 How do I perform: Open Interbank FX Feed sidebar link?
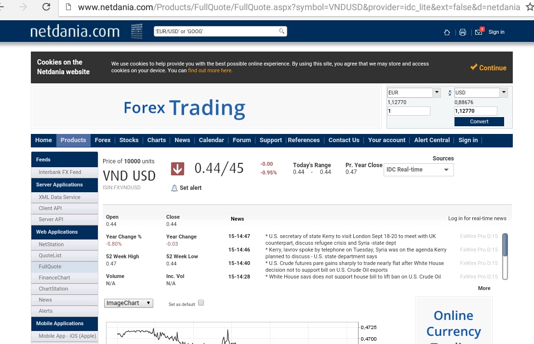tap(65, 172)
